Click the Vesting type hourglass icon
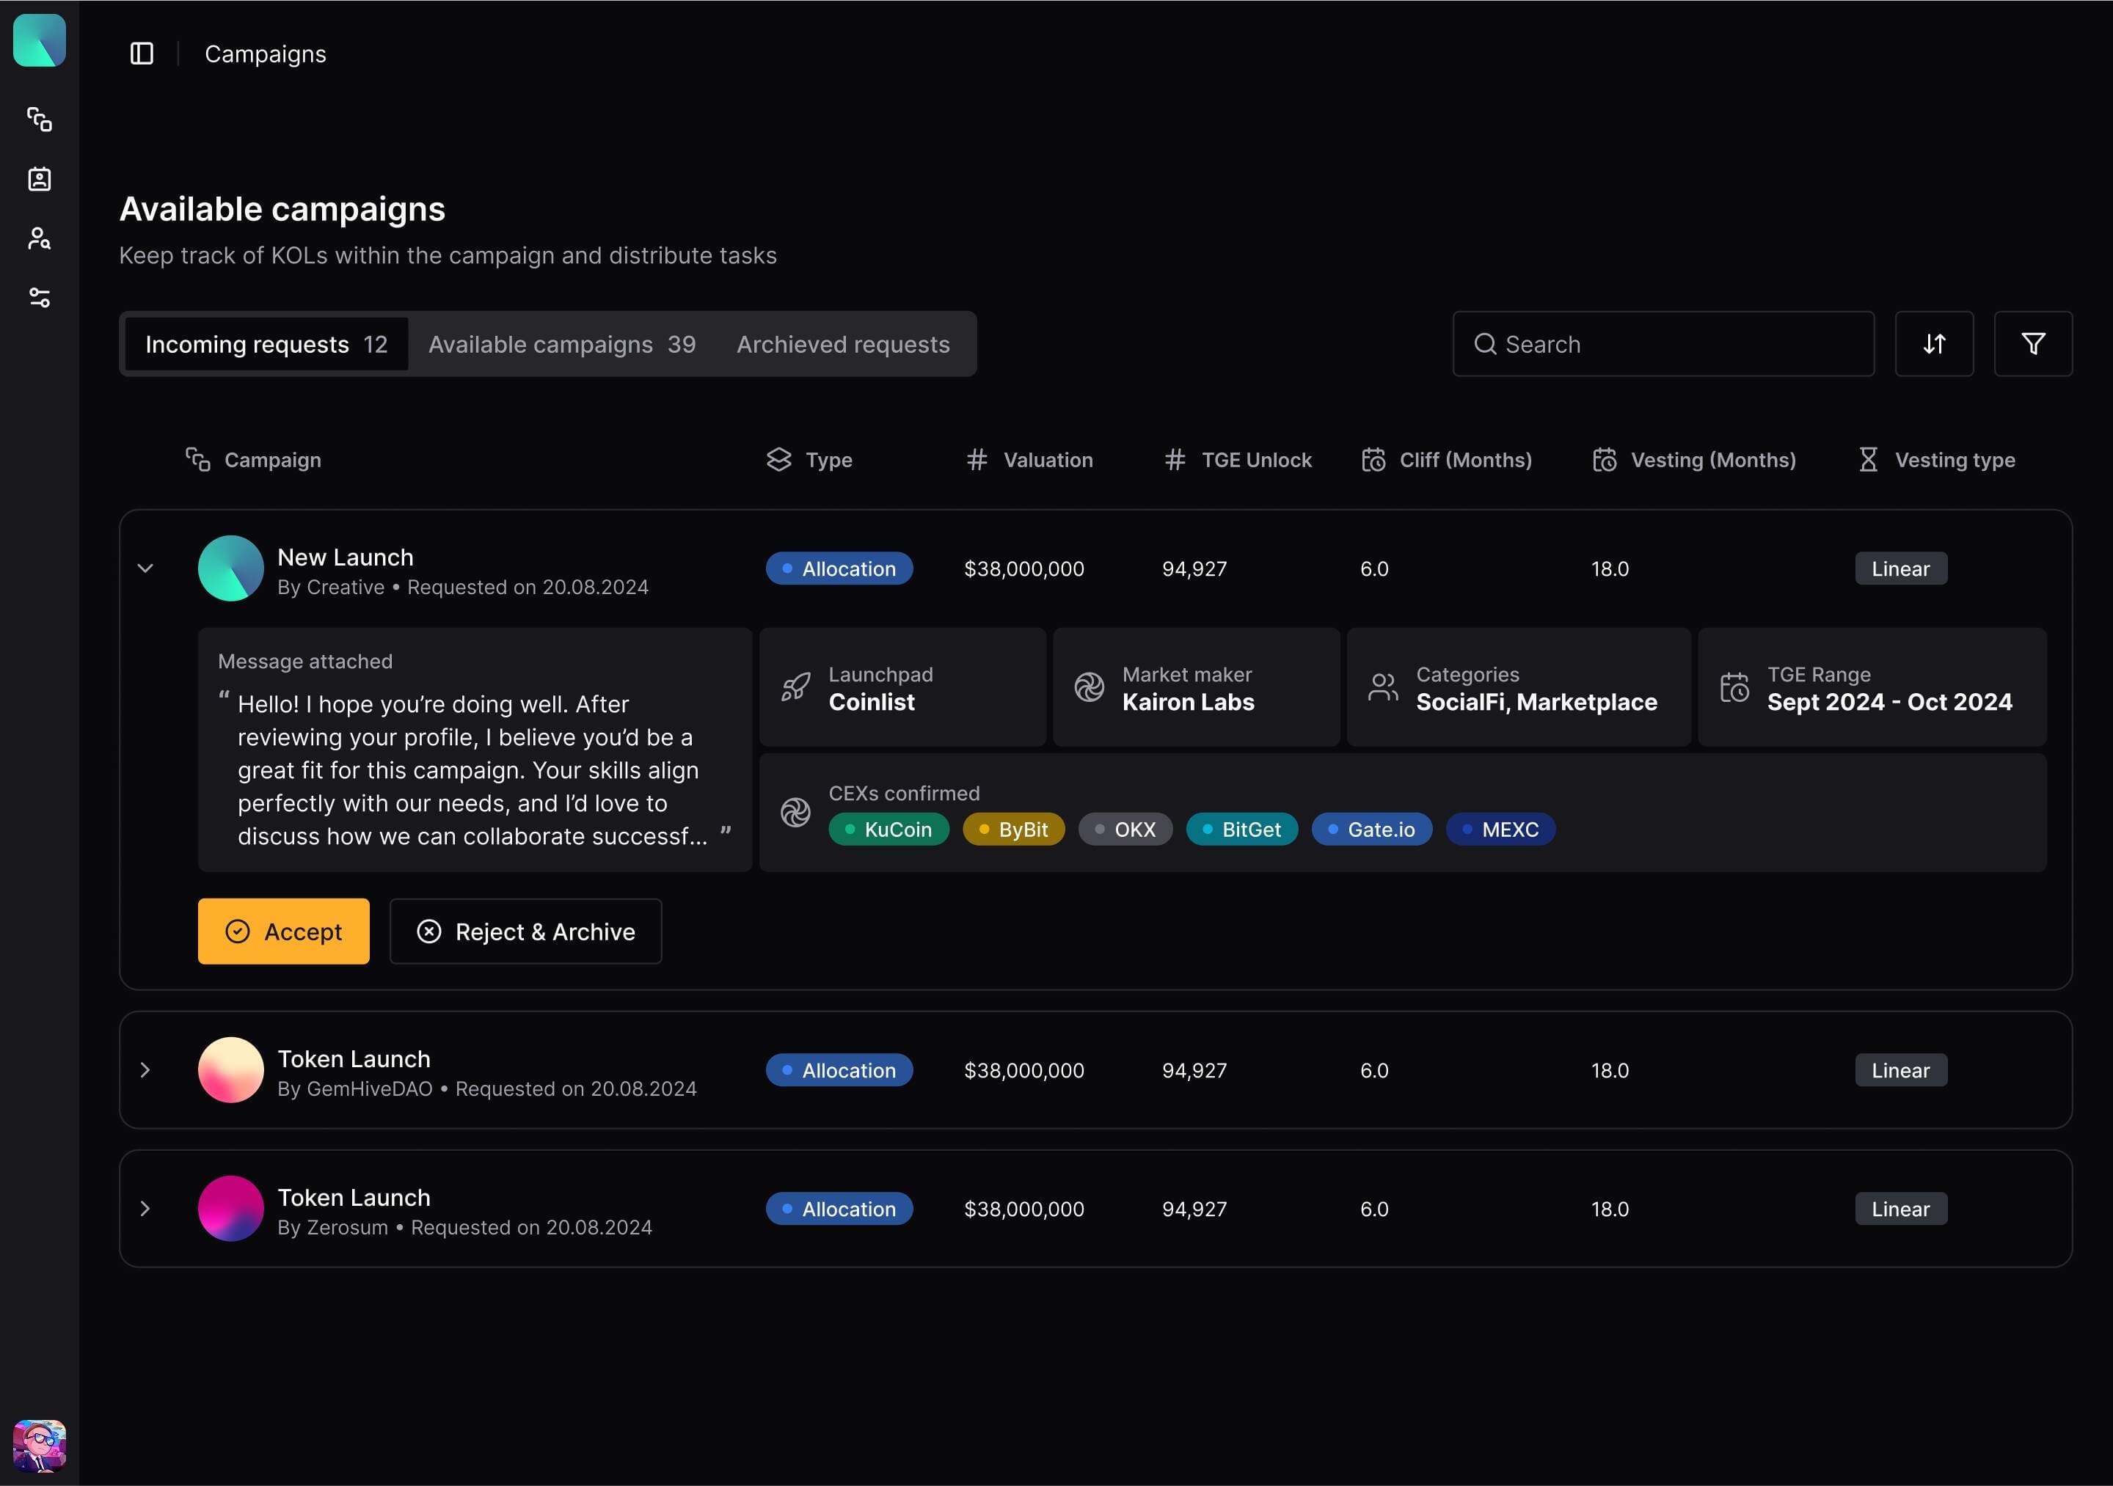 coord(1868,459)
